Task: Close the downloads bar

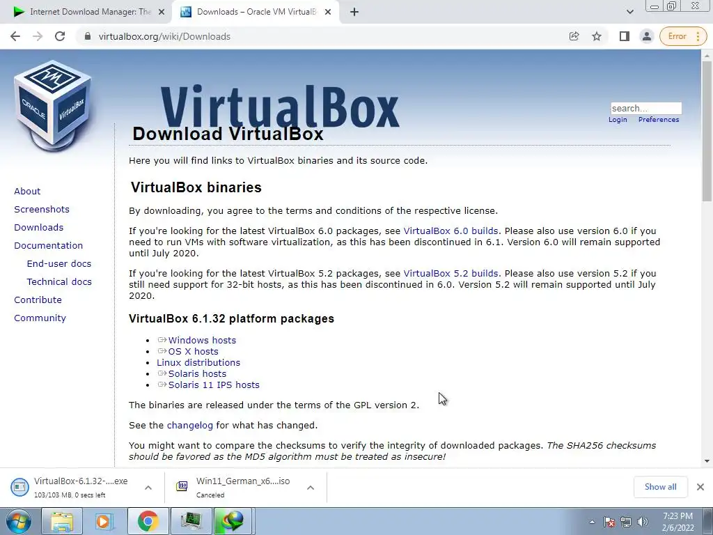Action: pyautogui.click(x=700, y=487)
